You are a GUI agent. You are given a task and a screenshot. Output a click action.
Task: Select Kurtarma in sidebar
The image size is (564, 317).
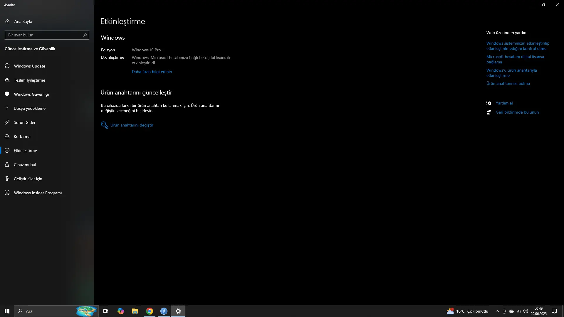(x=47, y=136)
